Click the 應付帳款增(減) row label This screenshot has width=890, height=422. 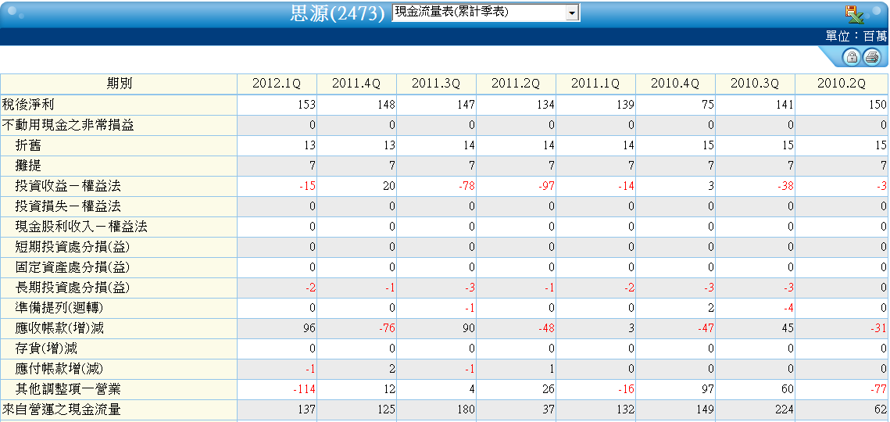point(59,370)
